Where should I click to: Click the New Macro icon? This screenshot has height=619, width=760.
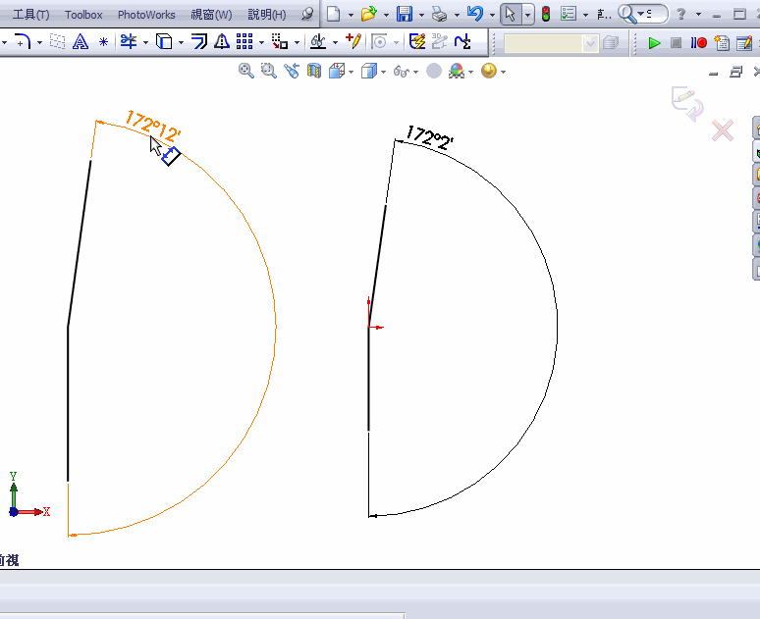722,42
